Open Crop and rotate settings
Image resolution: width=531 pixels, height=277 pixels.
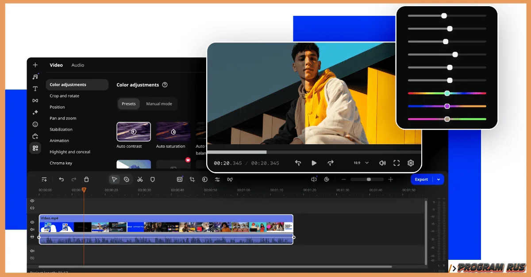[64, 96]
